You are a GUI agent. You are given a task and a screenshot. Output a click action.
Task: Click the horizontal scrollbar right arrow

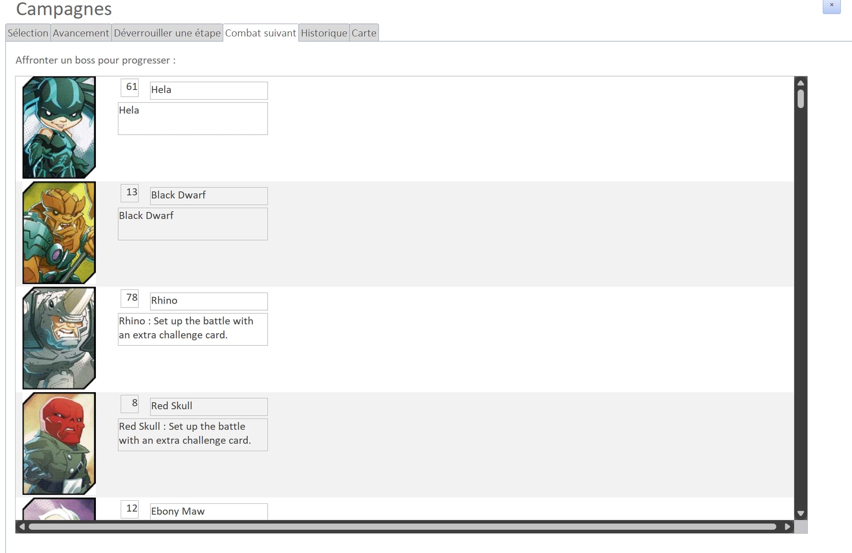788,527
